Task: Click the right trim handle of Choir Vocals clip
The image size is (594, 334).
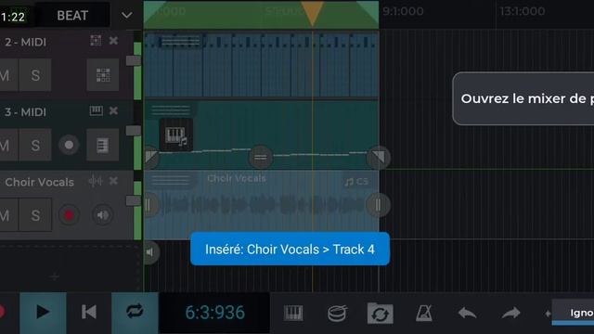Action: [378, 206]
